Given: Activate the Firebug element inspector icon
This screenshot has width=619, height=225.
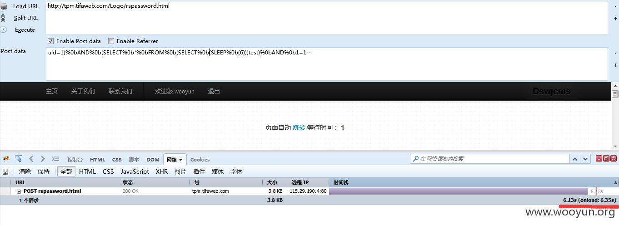Looking at the screenshot, I should pos(19,159).
